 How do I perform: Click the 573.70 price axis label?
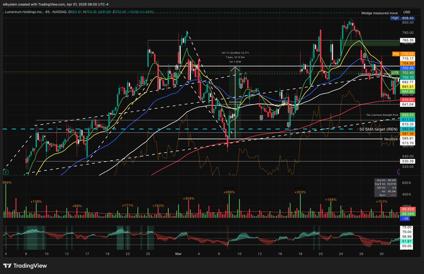click(407, 143)
